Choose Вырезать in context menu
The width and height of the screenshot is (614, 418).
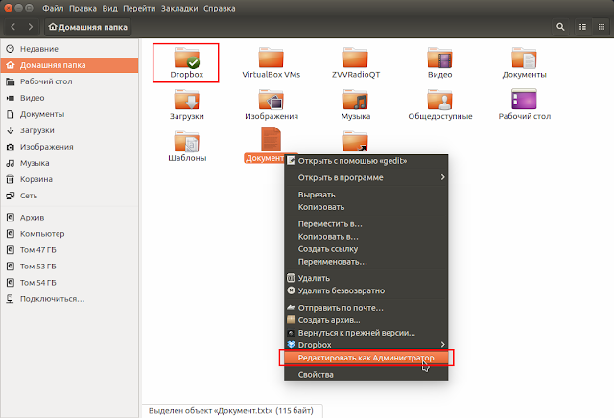pyautogui.click(x=366, y=195)
